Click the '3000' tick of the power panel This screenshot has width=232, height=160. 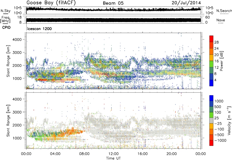pyautogui.click(x=17, y=53)
